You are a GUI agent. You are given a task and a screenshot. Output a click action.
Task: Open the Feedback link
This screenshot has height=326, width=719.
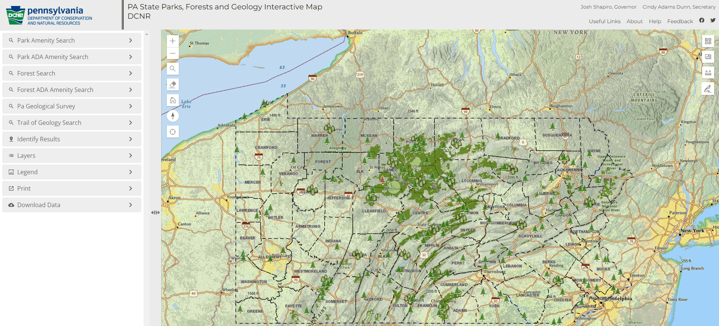(x=680, y=21)
